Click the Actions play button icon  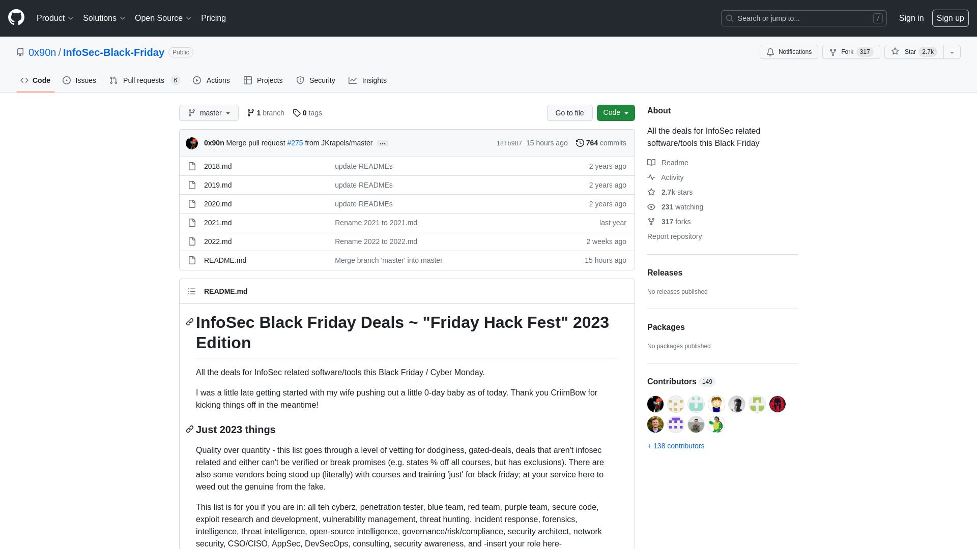pyautogui.click(x=196, y=80)
